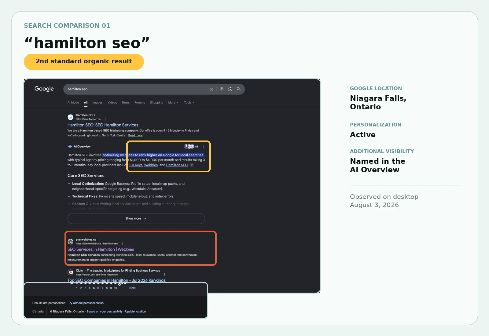
Task: Switch to the Videos tab
Action: (112, 103)
